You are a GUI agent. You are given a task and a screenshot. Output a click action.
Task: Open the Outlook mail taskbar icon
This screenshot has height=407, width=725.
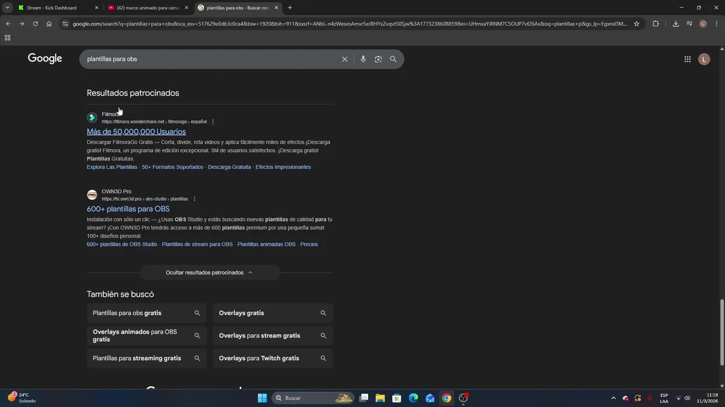[x=430, y=398]
